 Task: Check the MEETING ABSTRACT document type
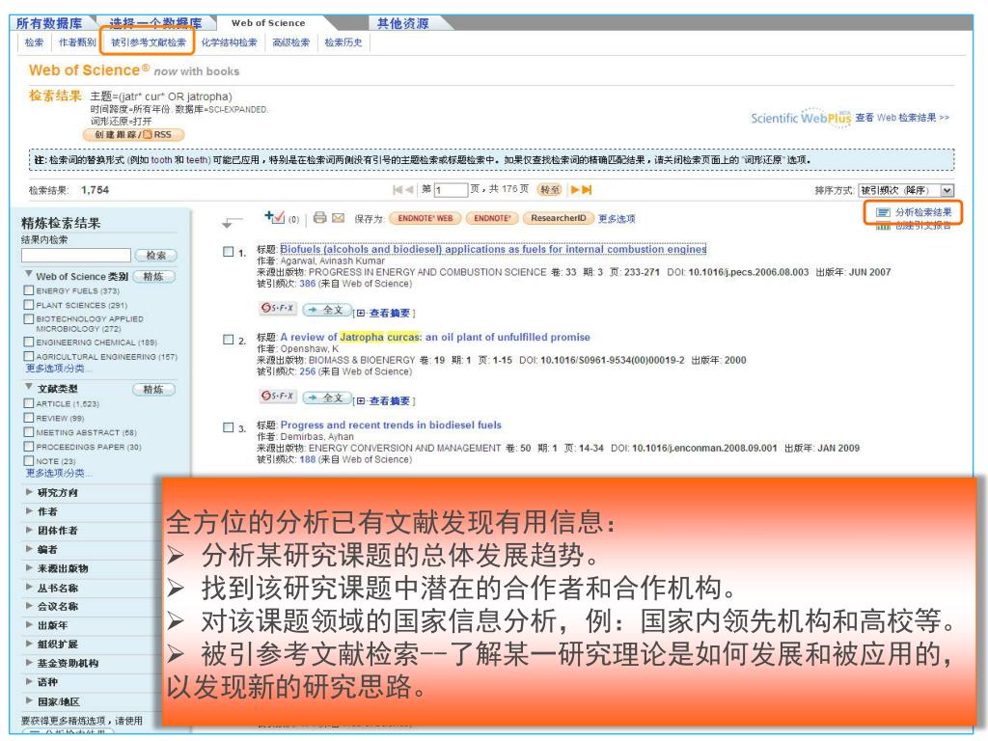28,432
